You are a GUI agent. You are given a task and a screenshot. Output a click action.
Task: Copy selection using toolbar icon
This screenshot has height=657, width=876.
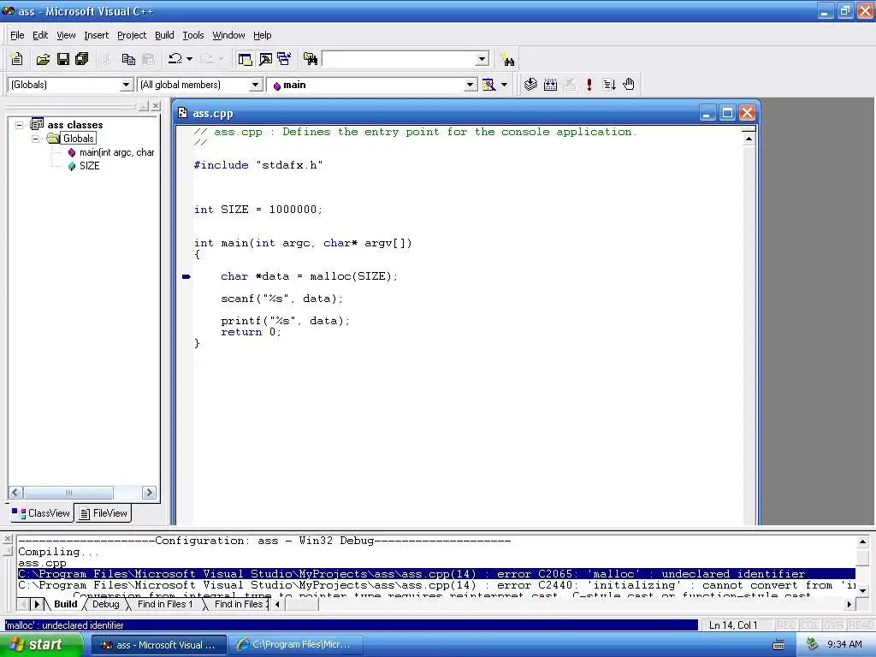pos(128,59)
